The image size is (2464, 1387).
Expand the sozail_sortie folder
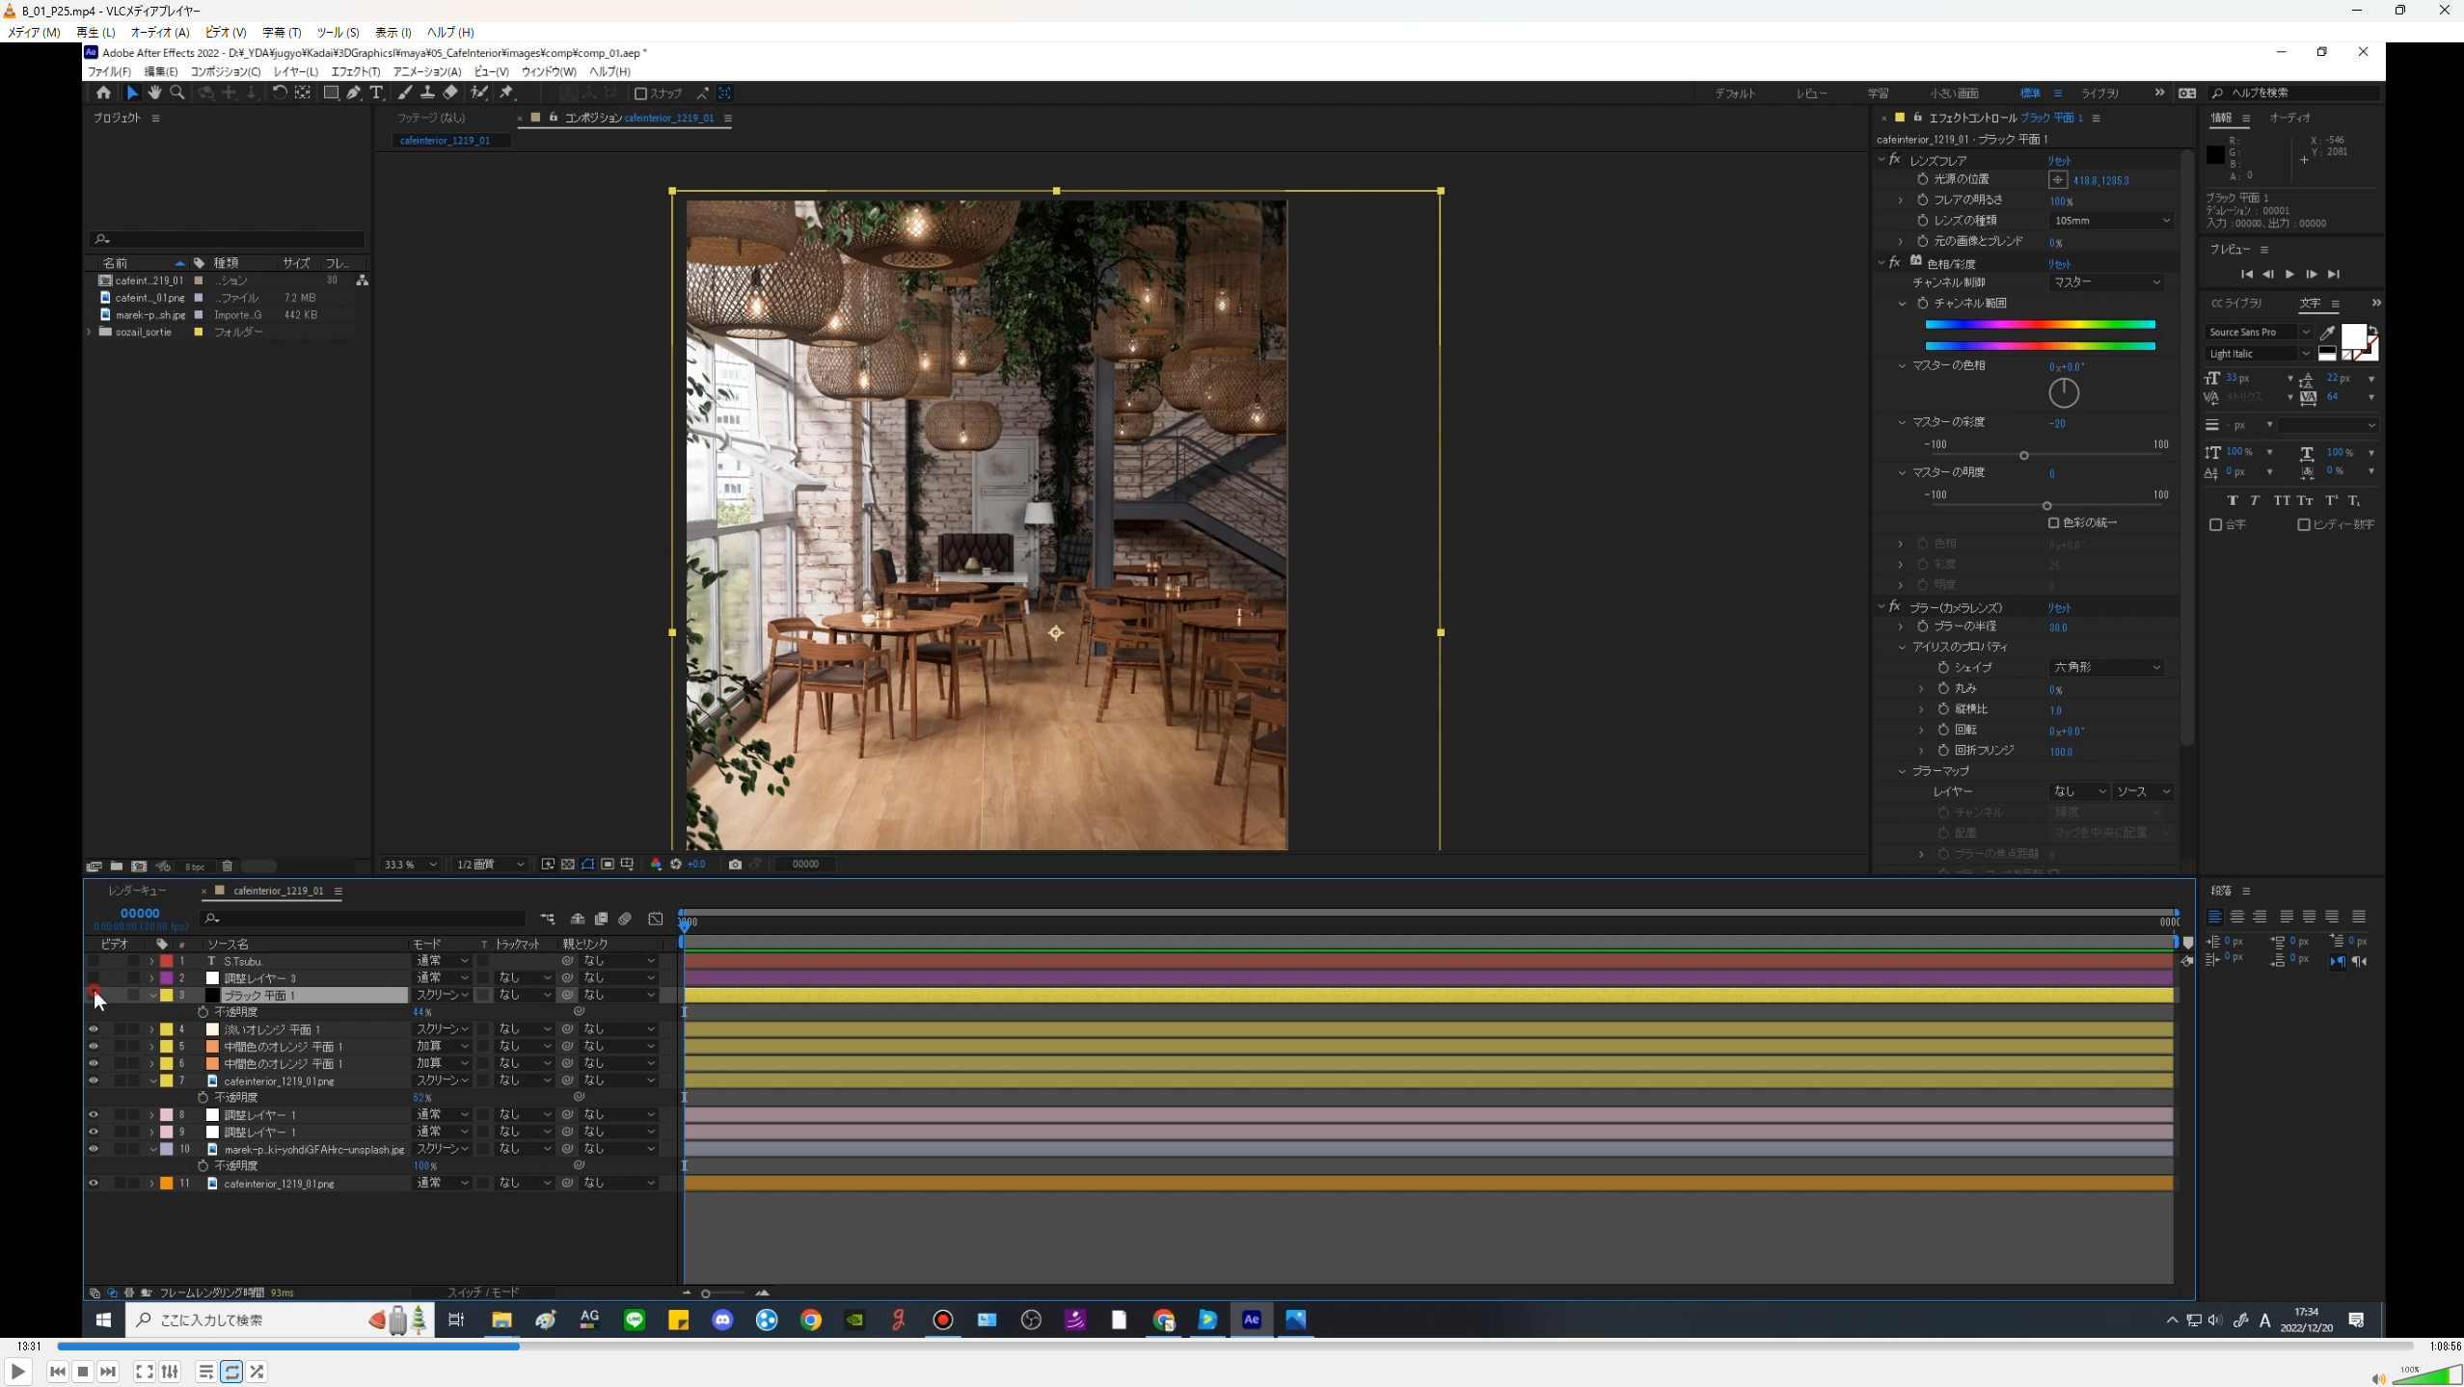[91, 332]
